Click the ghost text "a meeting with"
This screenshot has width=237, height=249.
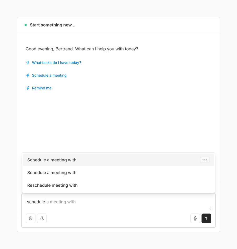[x=61, y=202]
